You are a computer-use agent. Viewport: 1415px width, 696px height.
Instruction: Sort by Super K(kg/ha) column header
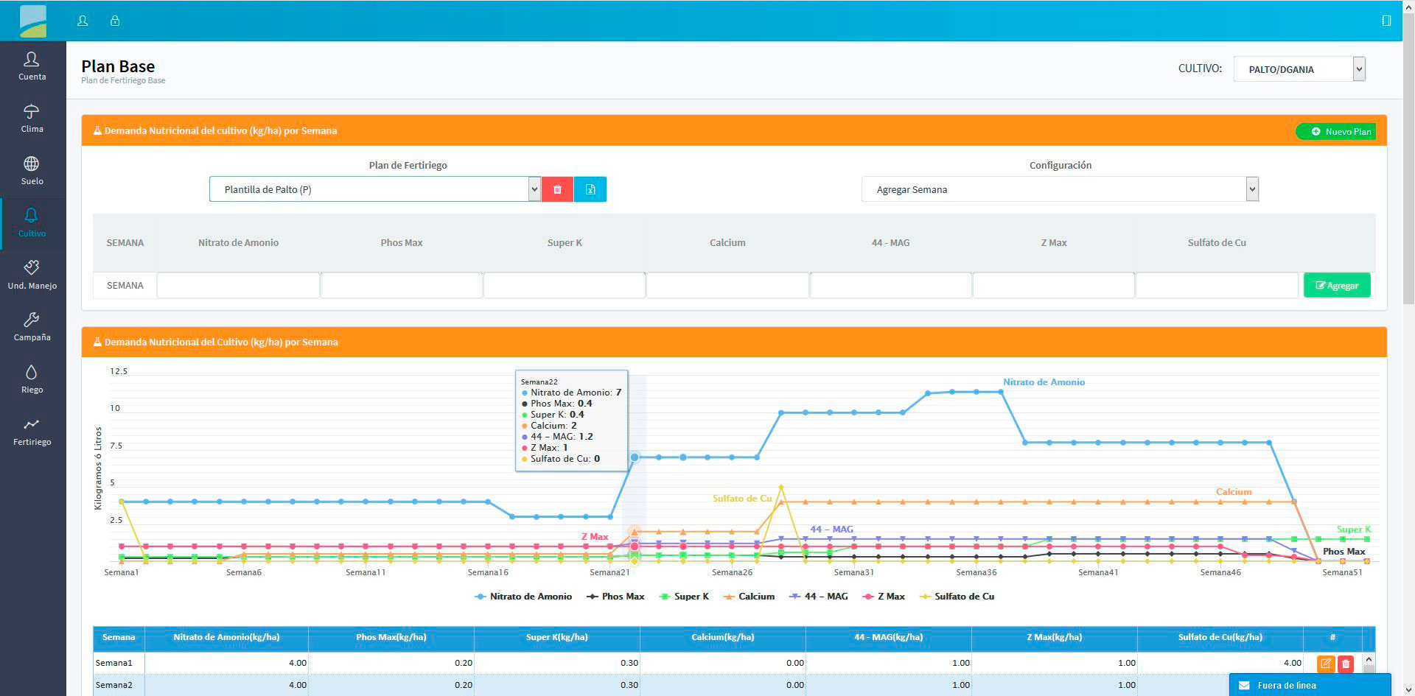click(x=557, y=638)
